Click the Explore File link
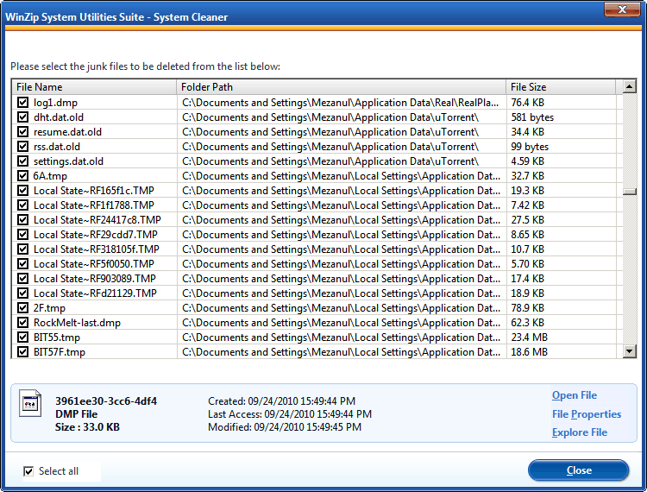This screenshot has width=647, height=492. click(580, 432)
